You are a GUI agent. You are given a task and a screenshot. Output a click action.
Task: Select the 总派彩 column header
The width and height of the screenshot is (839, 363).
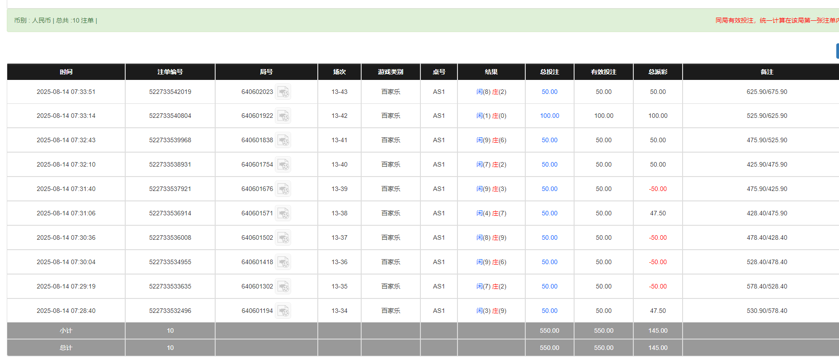(658, 72)
